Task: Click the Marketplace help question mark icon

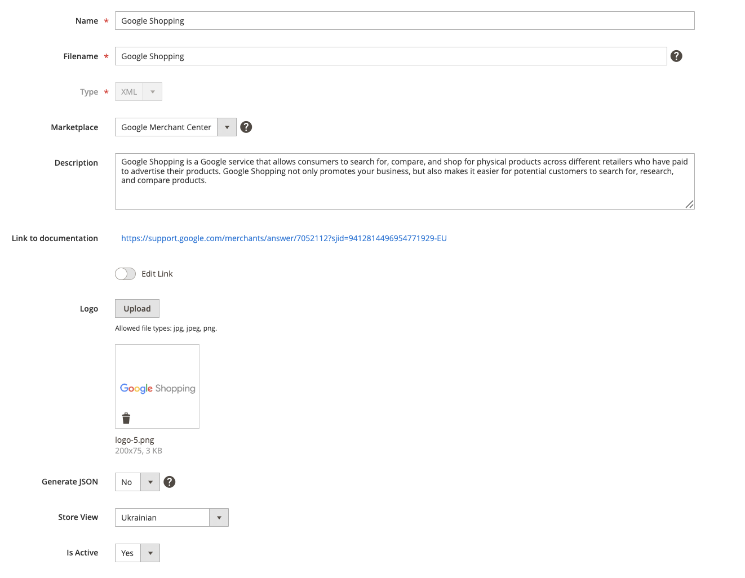Action: (246, 127)
